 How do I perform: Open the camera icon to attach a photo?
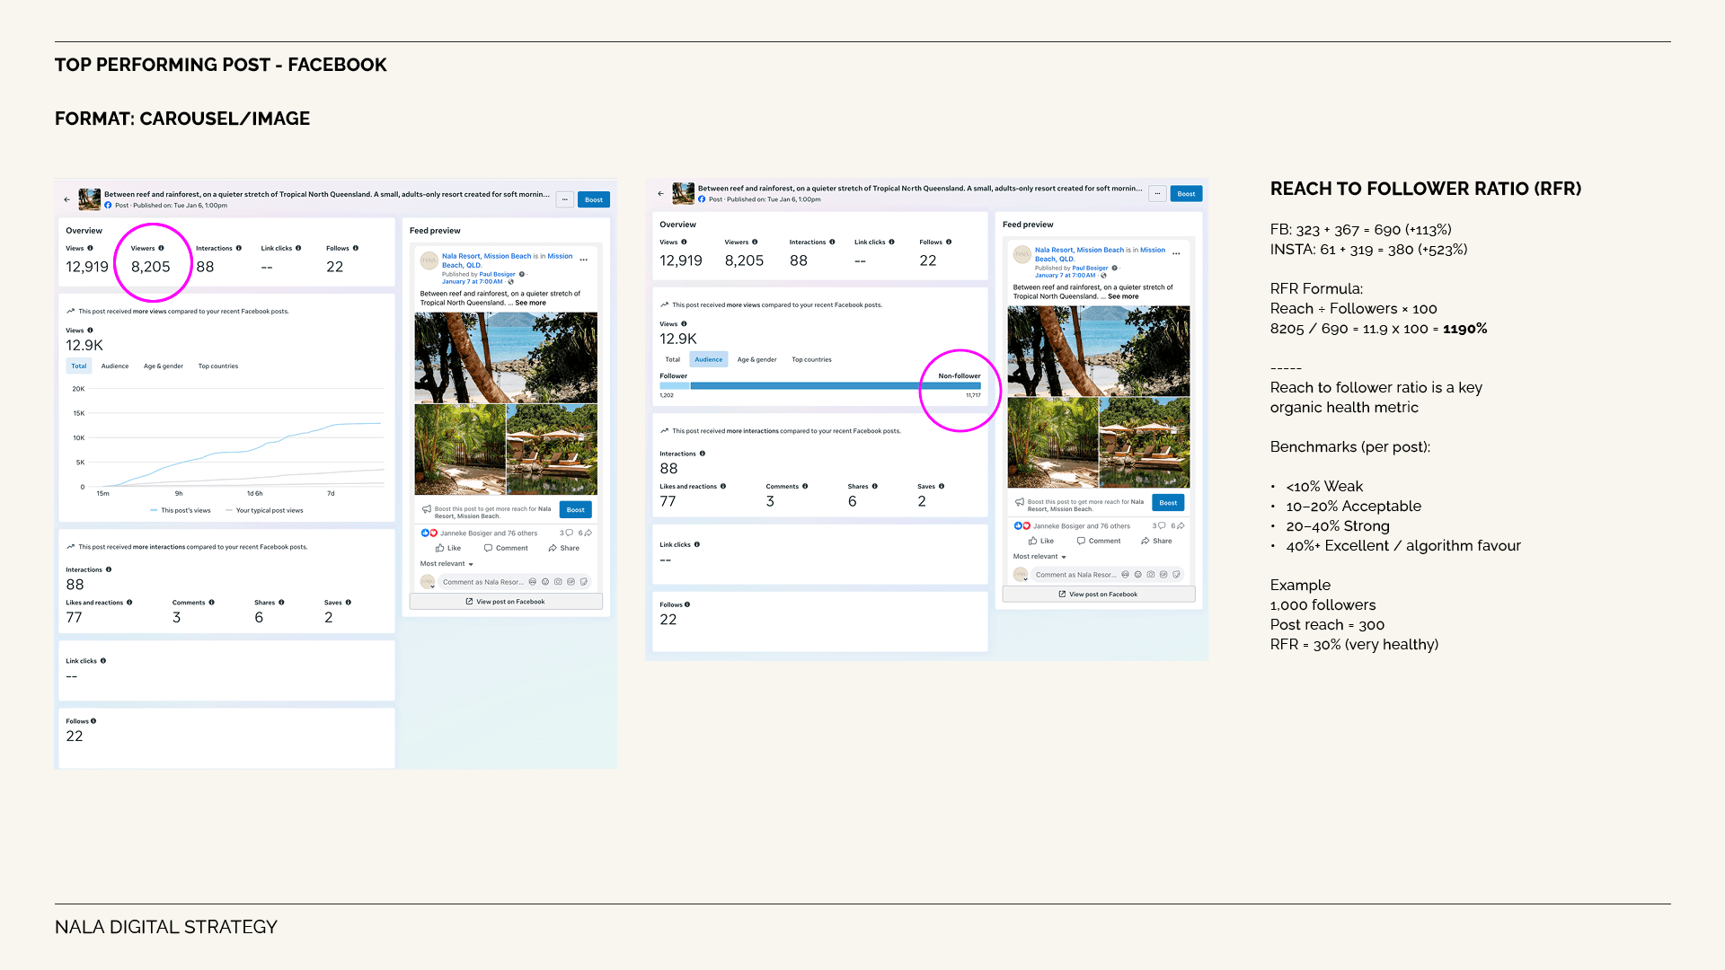pos(559,581)
